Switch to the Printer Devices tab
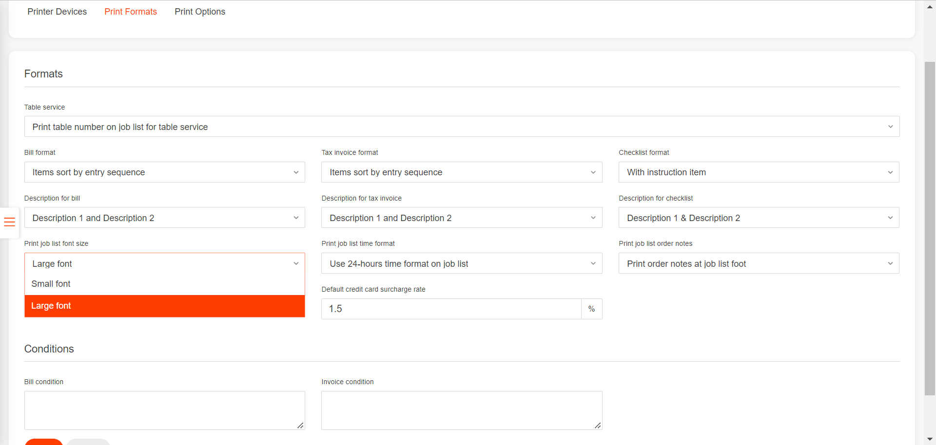This screenshot has height=445, width=936. (x=57, y=11)
